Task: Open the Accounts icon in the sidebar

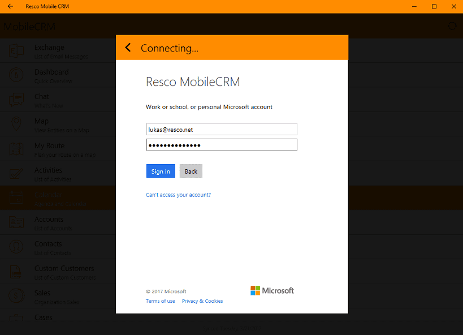Action: [x=16, y=222]
